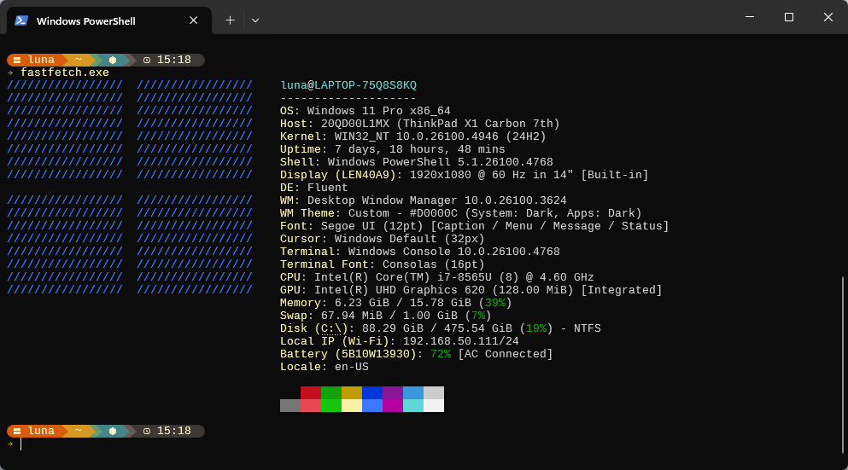The image size is (848, 470).
Task: Click the Uptime 7 days line
Action: [393, 149]
